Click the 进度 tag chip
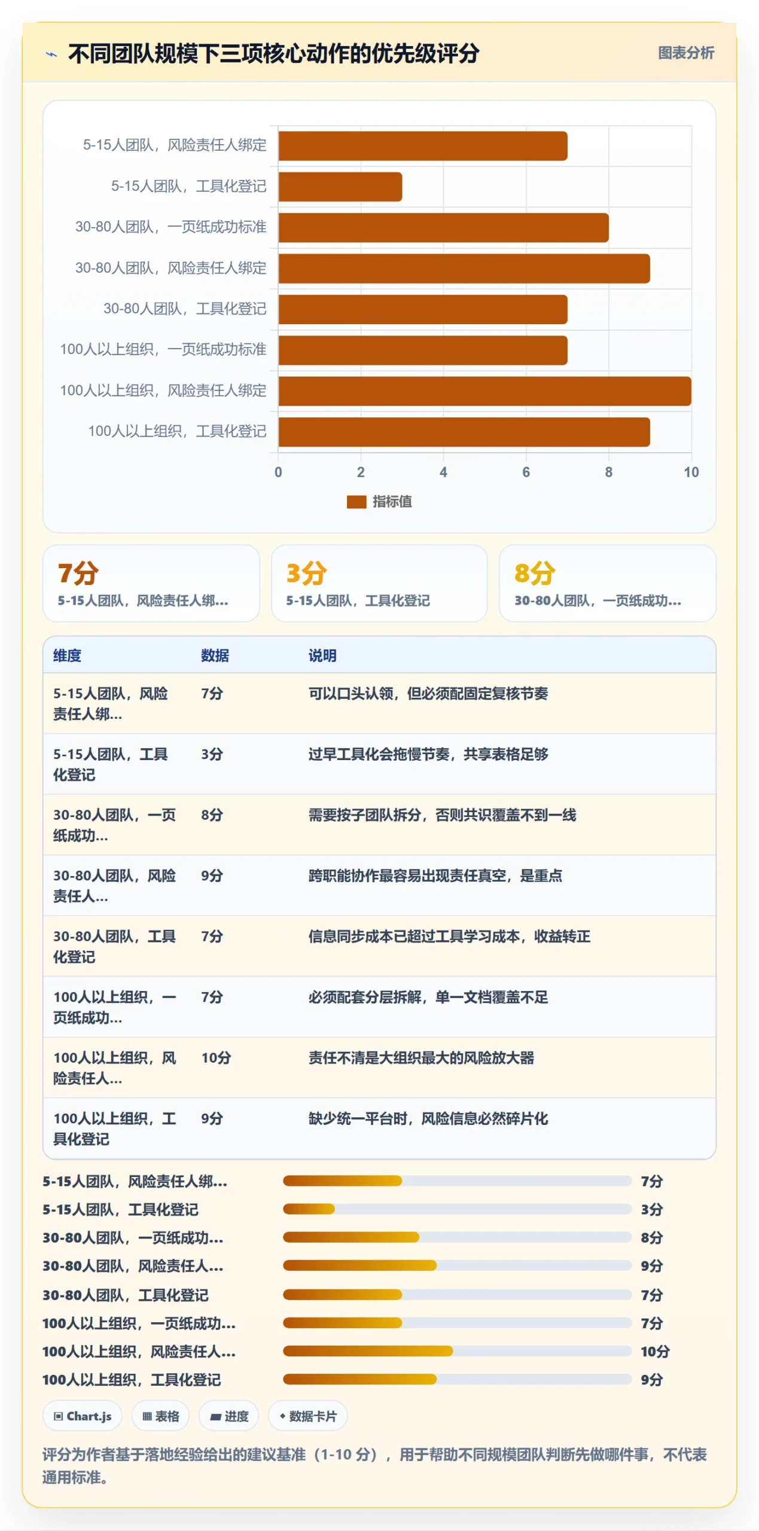Screen dimensions: 759x1531 [x=229, y=1415]
